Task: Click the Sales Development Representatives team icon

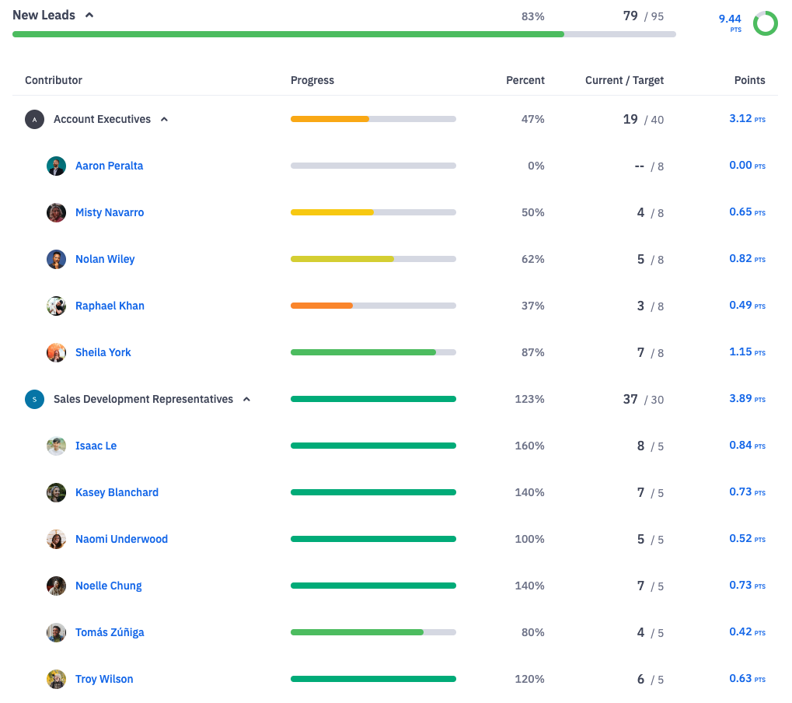Action: point(34,399)
